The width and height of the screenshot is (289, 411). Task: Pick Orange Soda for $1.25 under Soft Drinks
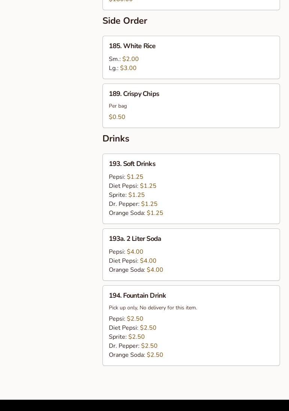136,213
